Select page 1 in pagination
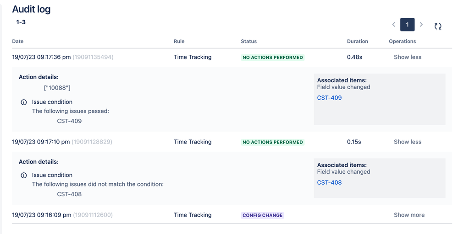 (x=407, y=25)
